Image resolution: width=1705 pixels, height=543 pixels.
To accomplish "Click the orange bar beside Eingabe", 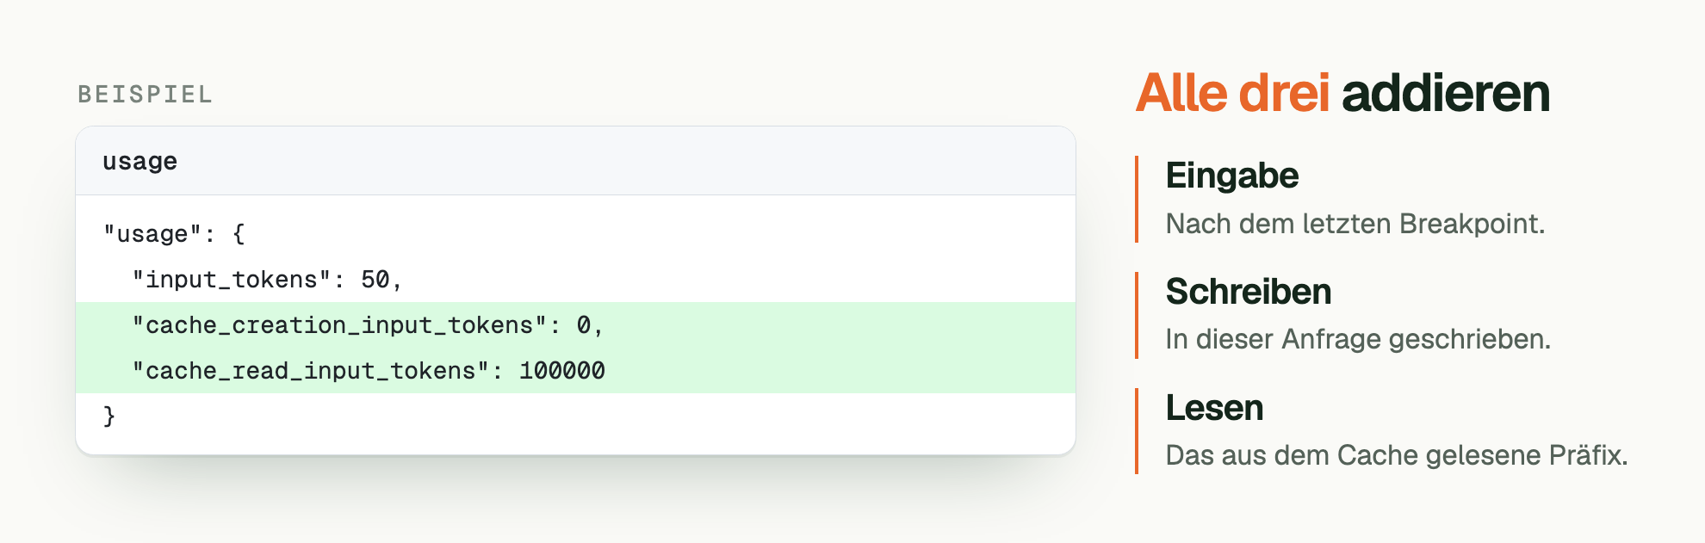I will pyautogui.click(x=1138, y=199).
